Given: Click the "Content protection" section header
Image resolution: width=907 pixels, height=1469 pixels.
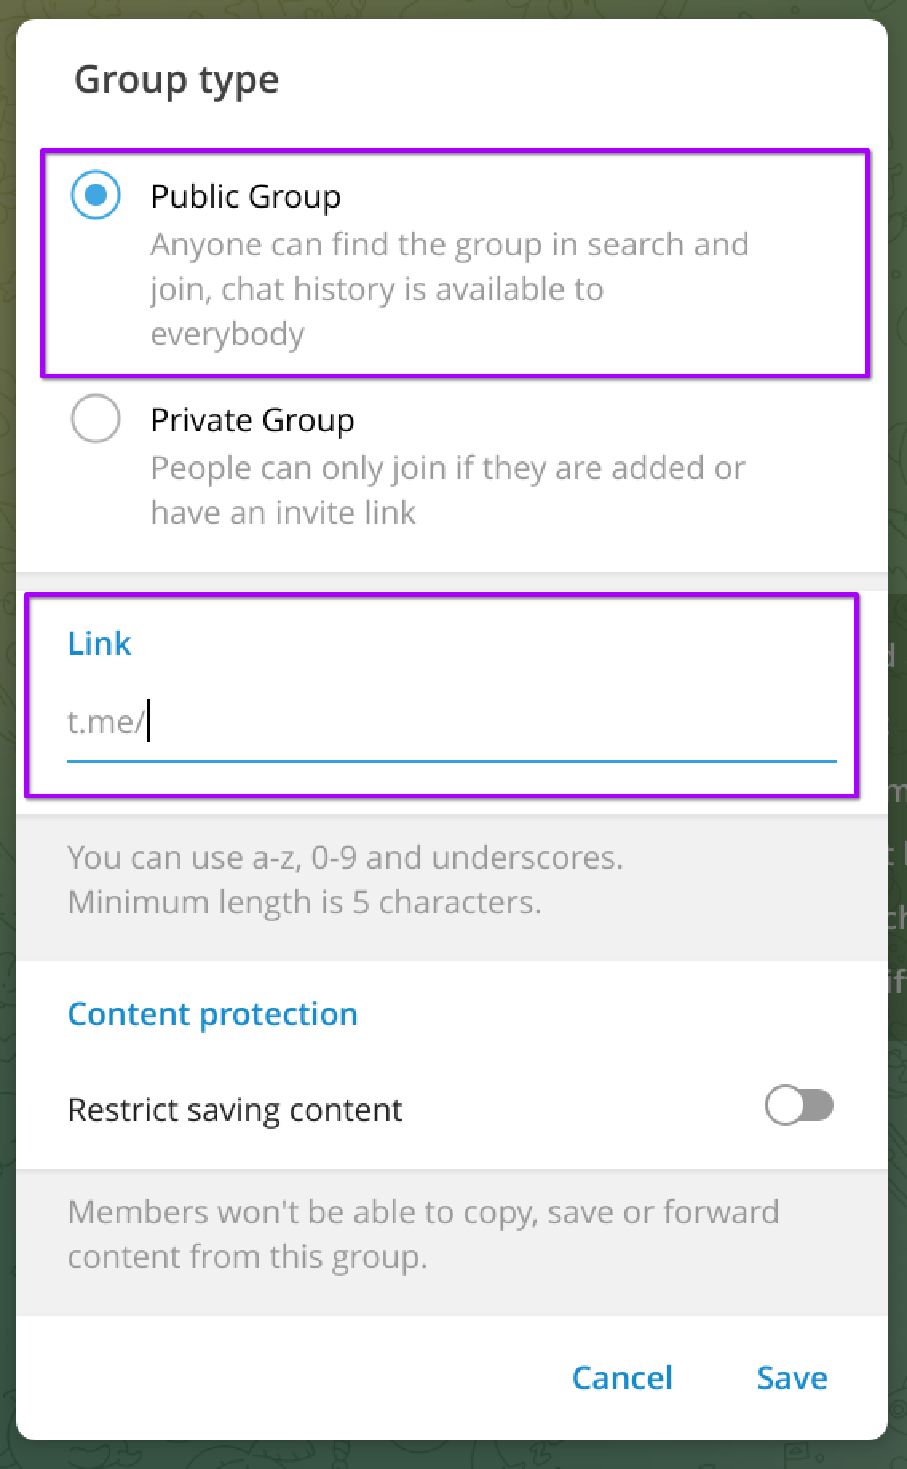Looking at the screenshot, I should point(212,1014).
